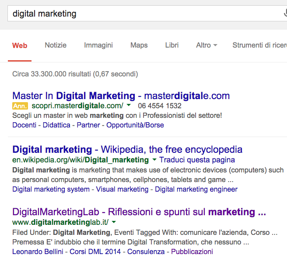Screen dimensions: 287x258
Task: Expand the scopri.masterdigitale.com dropdown arrow
Action: 129,105
